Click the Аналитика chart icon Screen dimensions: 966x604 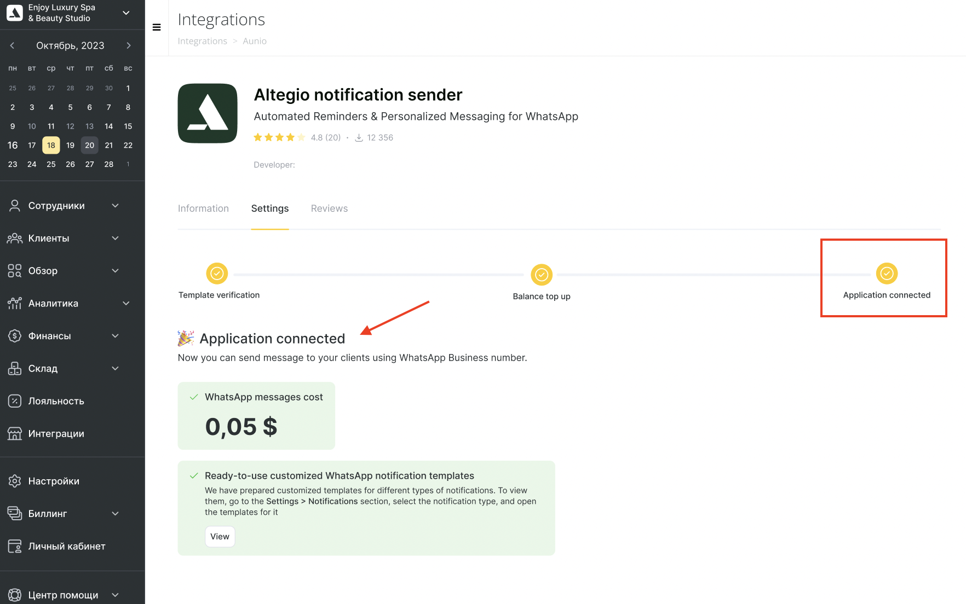pos(15,304)
